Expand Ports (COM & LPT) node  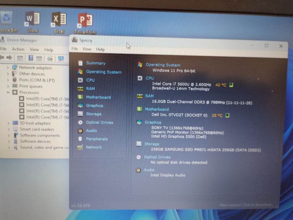click(x=8, y=80)
